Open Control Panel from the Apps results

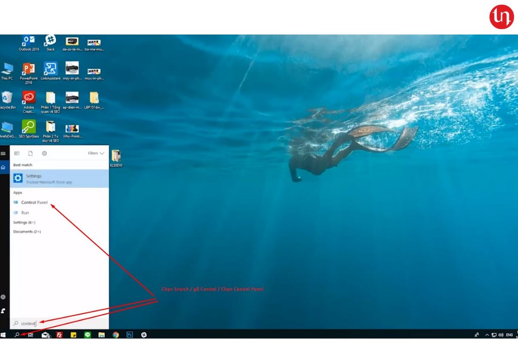[35, 203]
